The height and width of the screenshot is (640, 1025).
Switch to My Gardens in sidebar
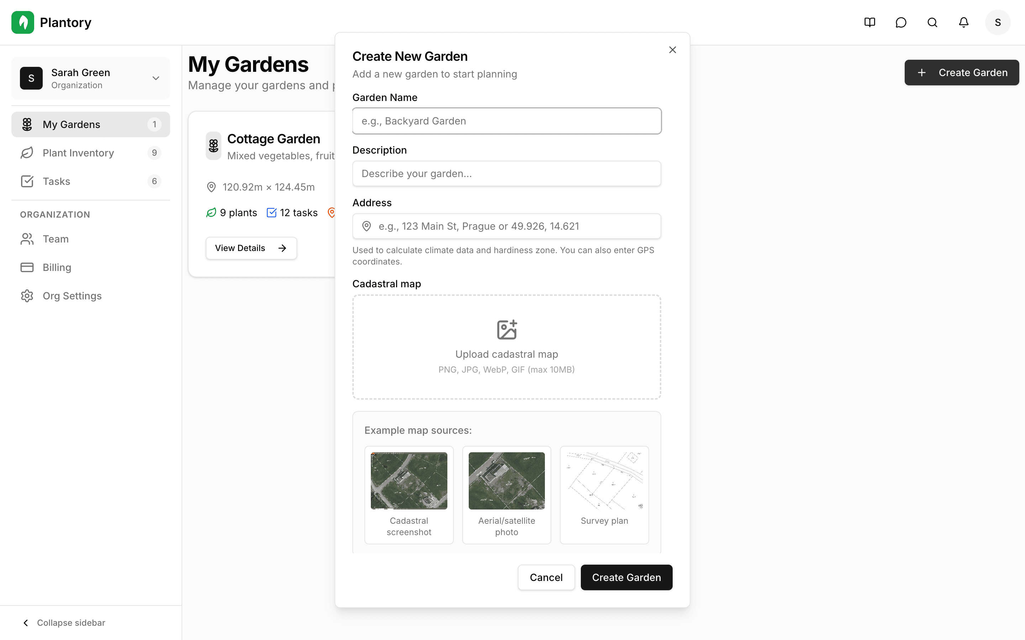click(x=71, y=124)
